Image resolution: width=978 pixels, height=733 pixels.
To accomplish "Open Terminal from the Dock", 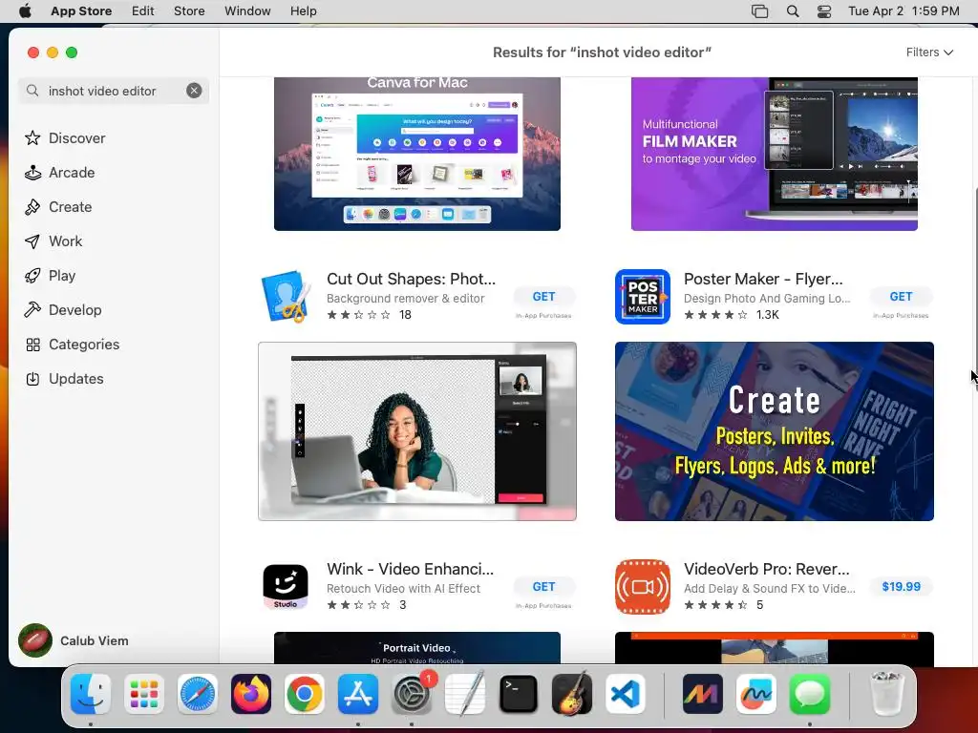I will tap(519, 694).
